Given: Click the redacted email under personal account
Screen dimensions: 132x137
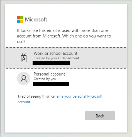Looking at the screenshot, I should [x=51, y=84].
